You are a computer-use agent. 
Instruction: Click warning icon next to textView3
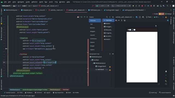click(110, 70)
